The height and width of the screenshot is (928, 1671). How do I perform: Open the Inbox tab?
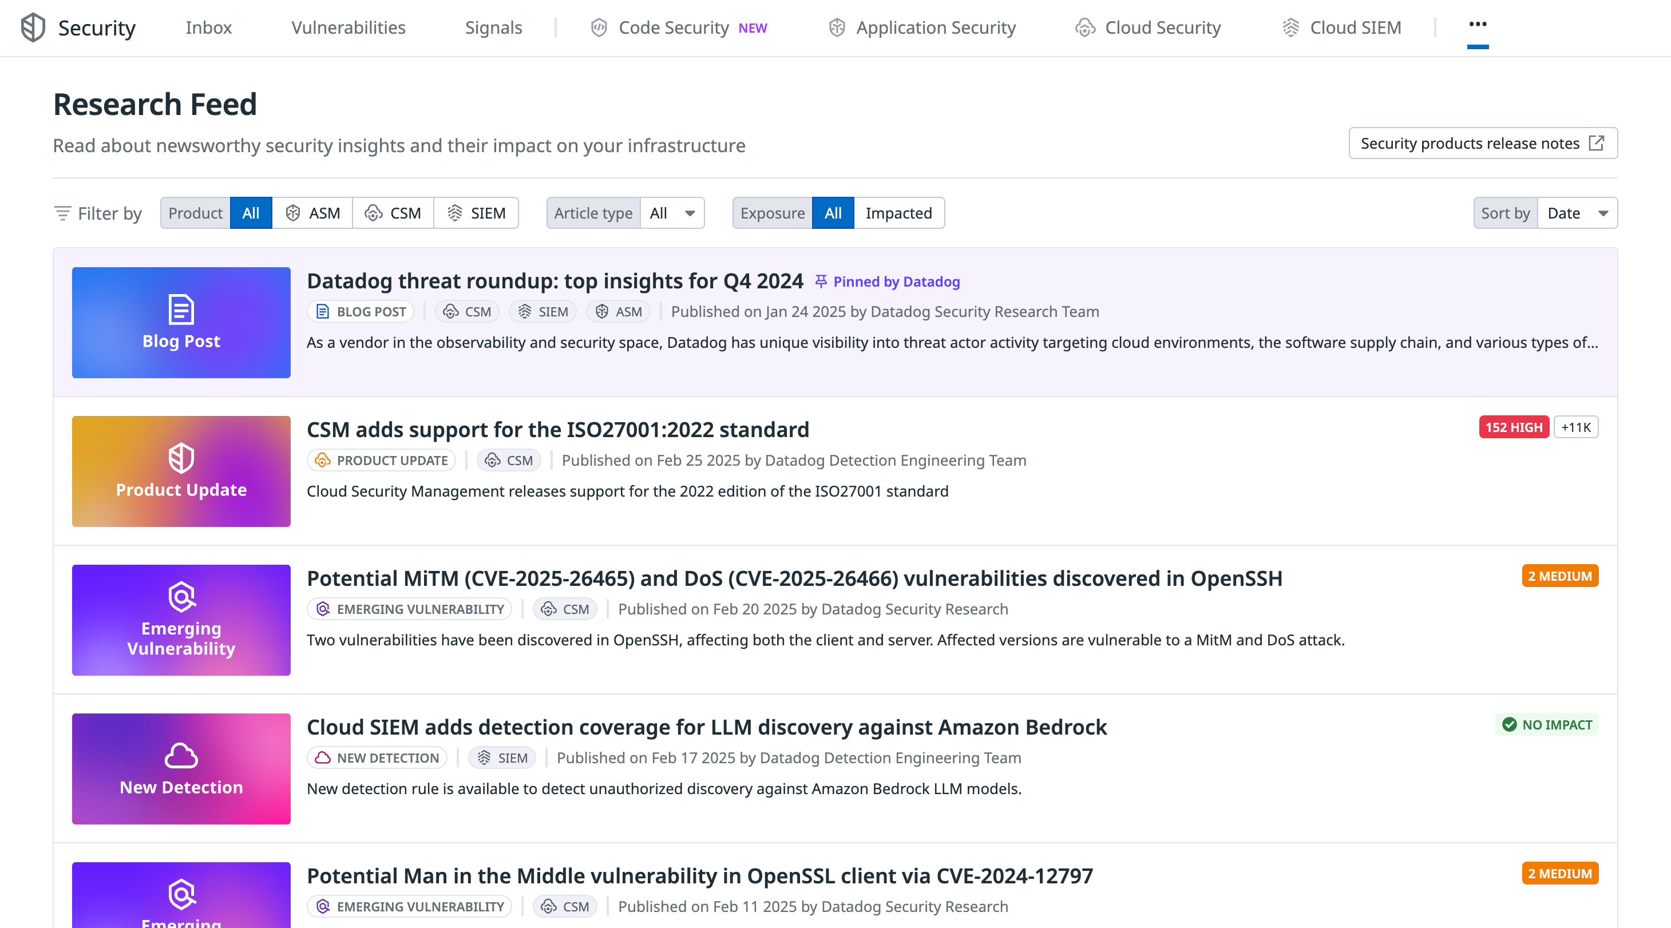(208, 28)
